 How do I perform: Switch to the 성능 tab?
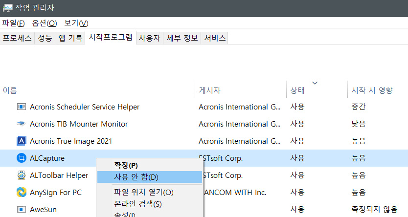[x=45, y=38]
